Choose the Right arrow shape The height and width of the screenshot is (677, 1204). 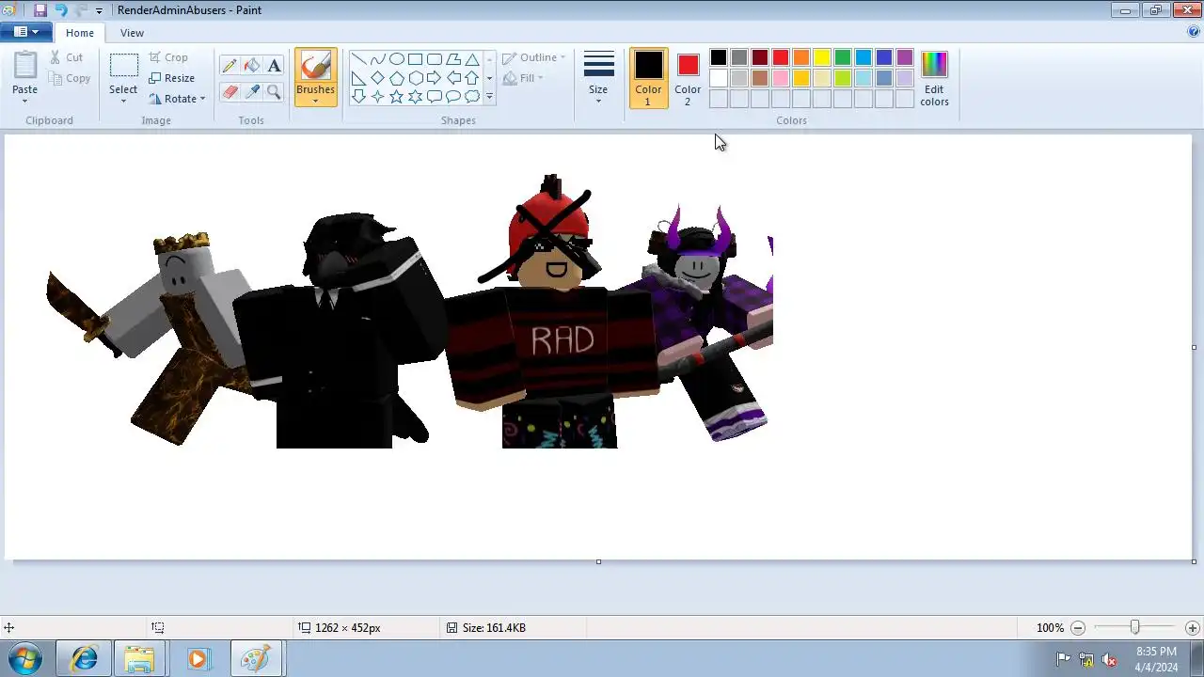[x=435, y=78]
